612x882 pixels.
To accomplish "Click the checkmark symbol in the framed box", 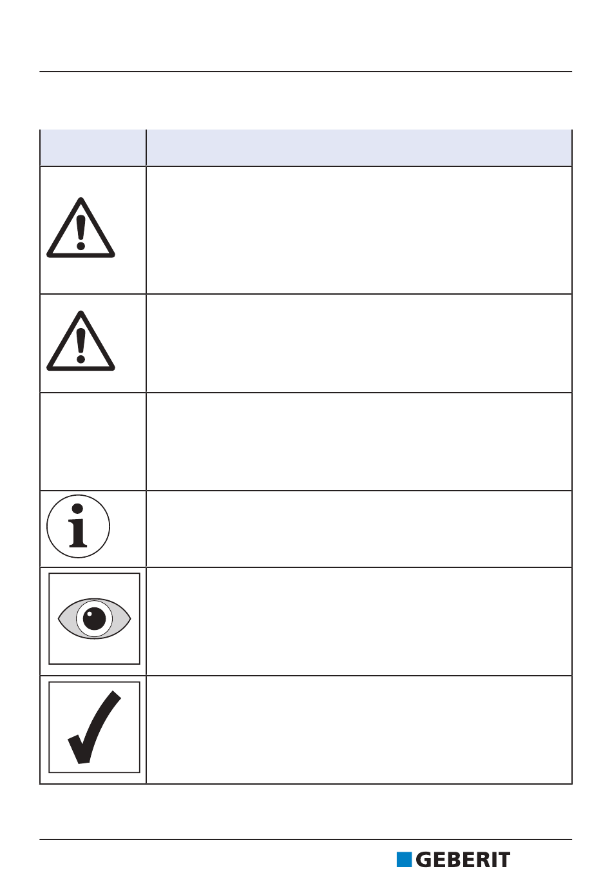I will click(95, 727).
